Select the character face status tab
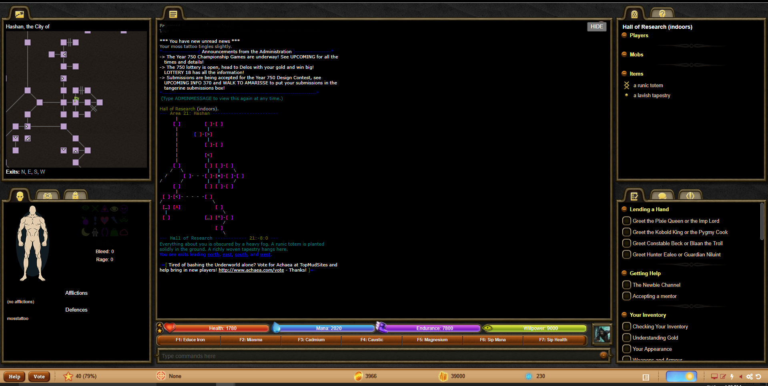Screen dimensions: 768x386 [20, 196]
